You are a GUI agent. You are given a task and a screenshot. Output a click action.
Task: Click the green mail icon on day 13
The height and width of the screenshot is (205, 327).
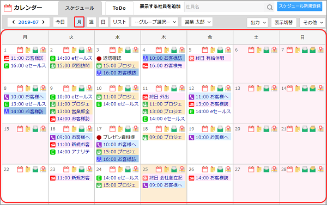(x=267, y=88)
